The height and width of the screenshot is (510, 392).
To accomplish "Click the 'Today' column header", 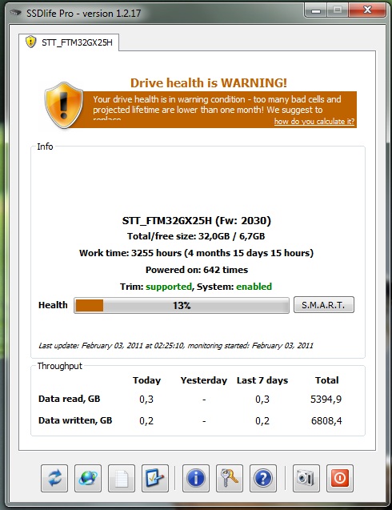I will [146, 380].
